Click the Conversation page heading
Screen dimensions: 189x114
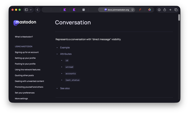pyautogui.click(x=73, y=23)
